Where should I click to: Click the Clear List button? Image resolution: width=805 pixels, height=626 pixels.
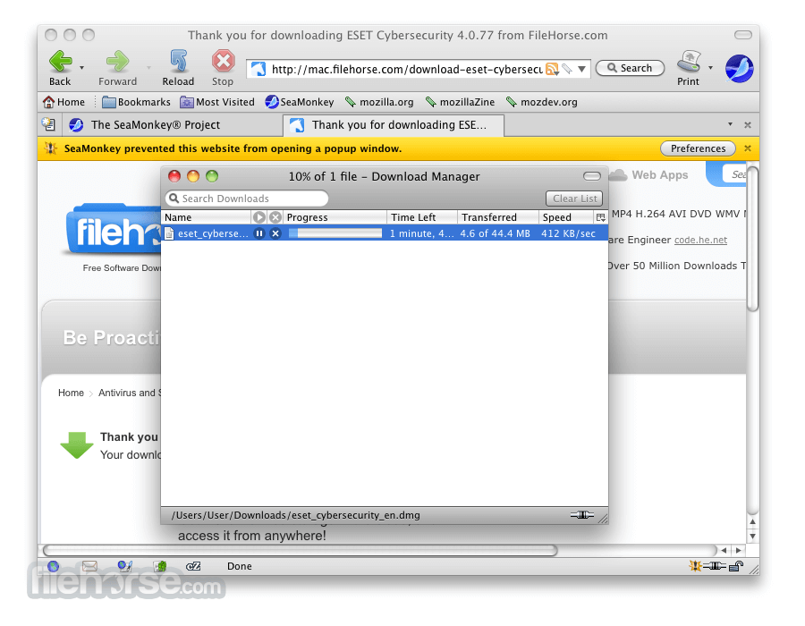574,199
